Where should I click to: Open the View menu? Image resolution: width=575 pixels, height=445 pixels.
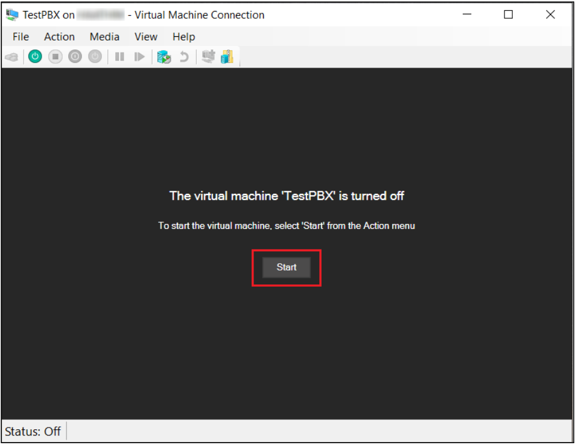(145, 37)
